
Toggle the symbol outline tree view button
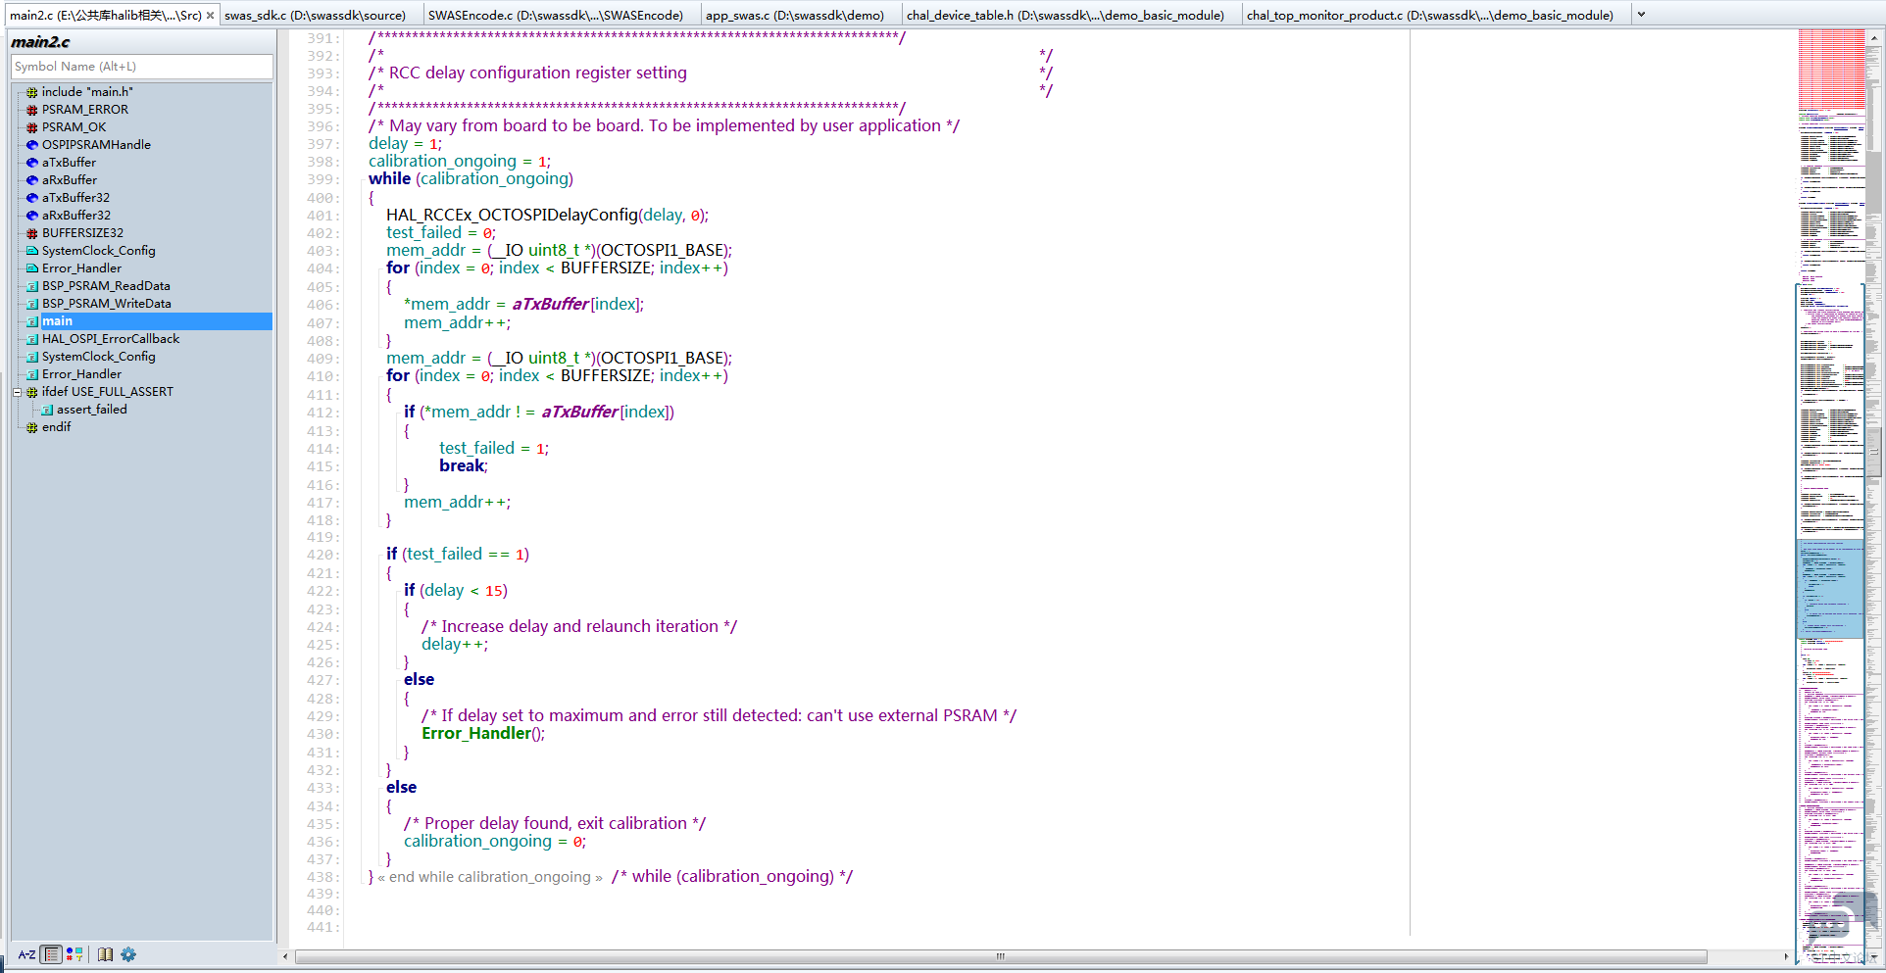point(52,954)
